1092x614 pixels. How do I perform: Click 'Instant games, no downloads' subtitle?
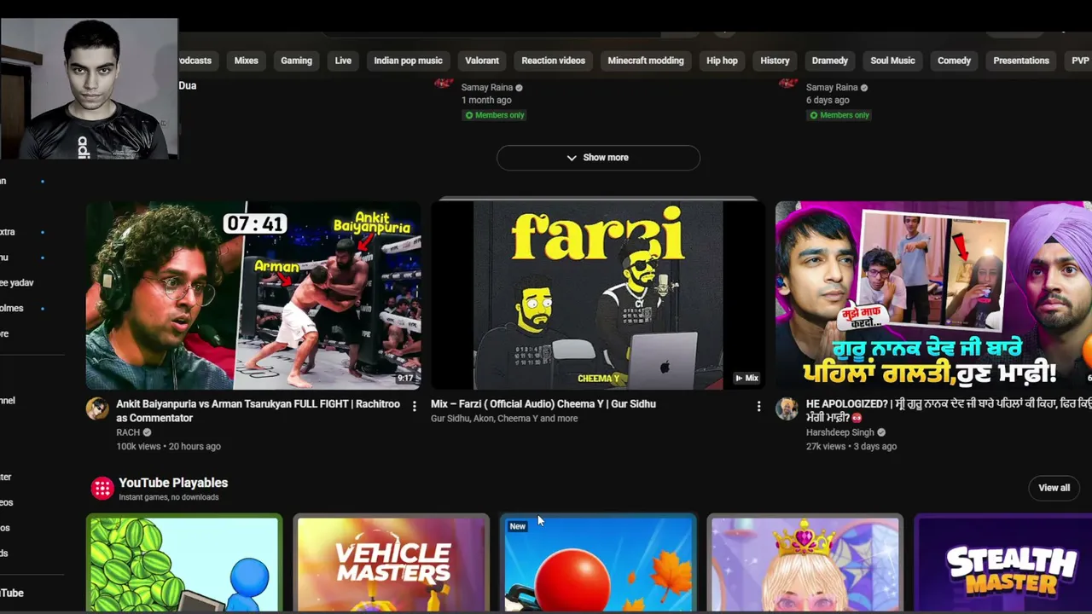pos(169,497)
